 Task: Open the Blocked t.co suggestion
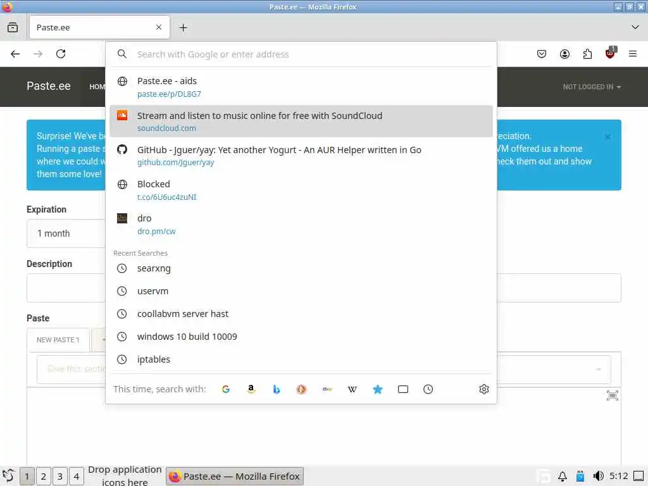[301, 190]
